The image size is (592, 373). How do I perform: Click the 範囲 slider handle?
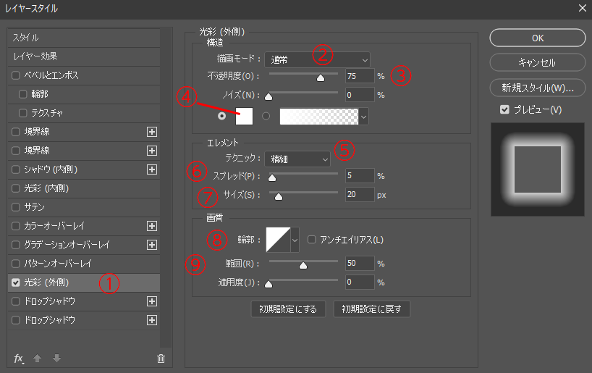(x=303, y=265)
